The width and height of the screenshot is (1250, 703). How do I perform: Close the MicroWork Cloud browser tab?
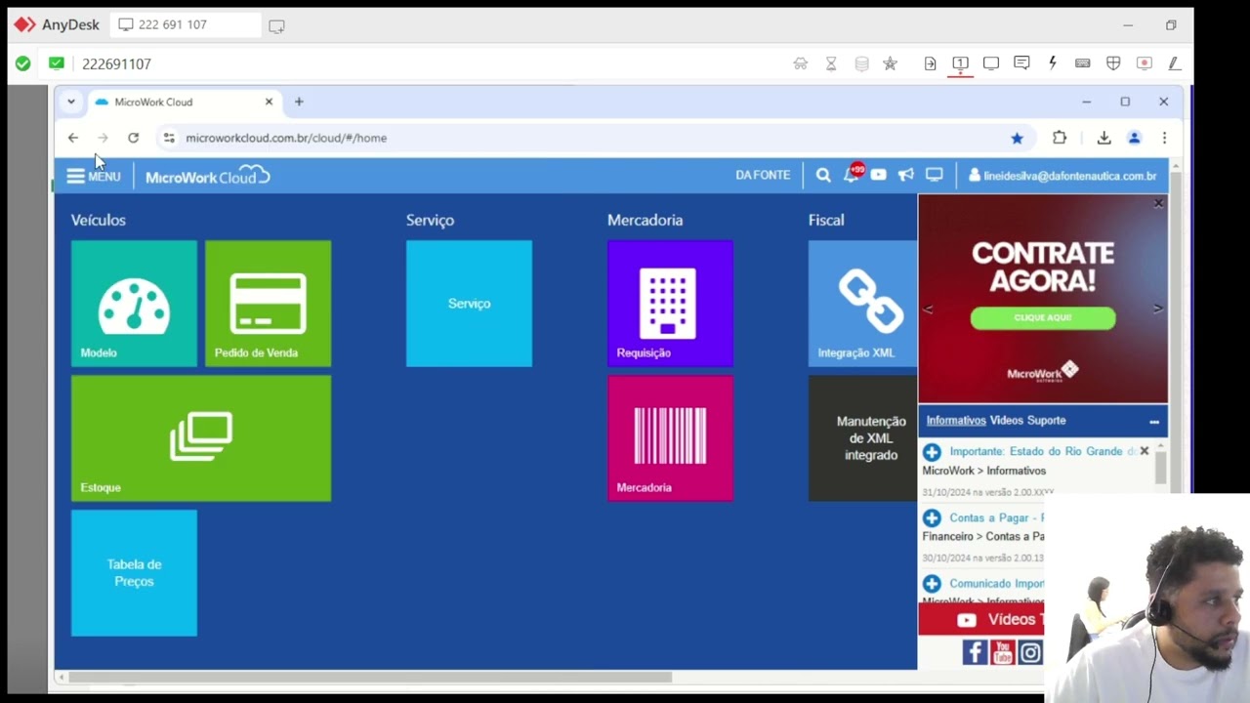click(x=269, y=102)
